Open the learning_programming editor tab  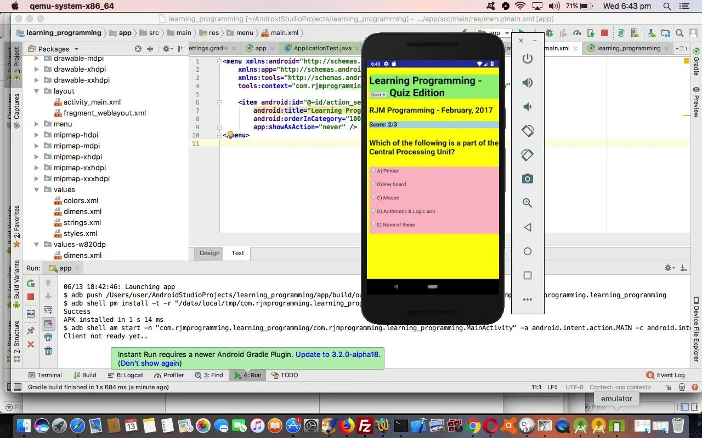629,48
